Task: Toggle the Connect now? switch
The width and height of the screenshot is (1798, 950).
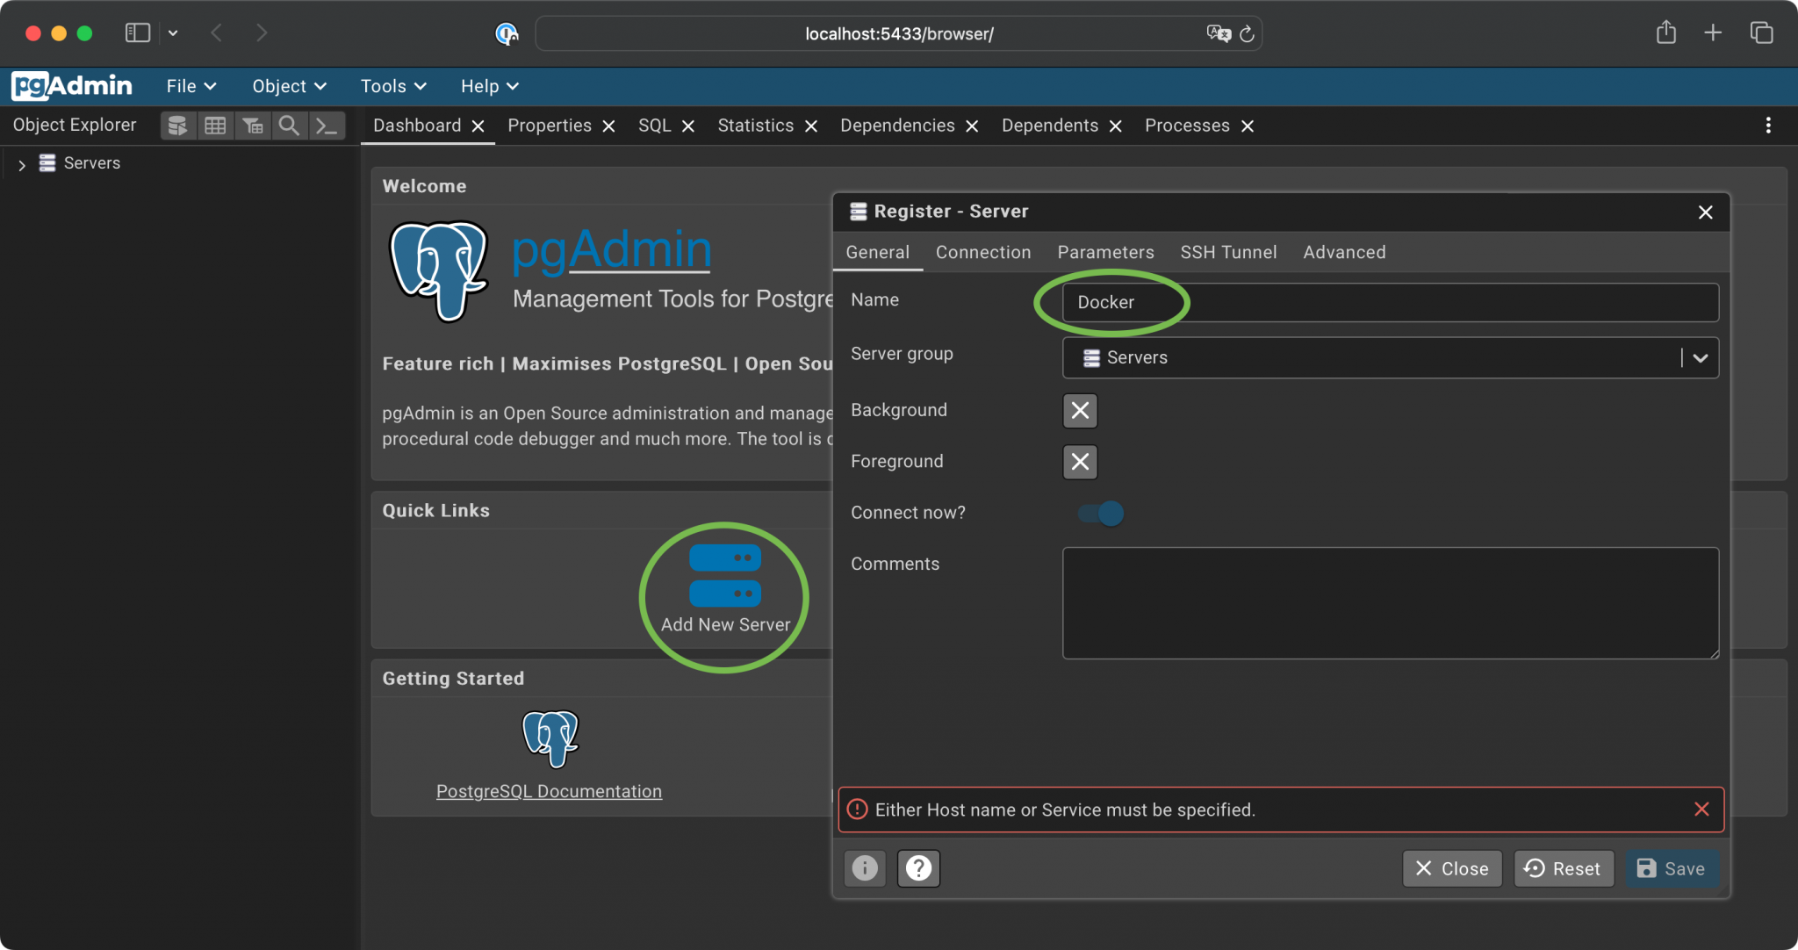Action: (1101, 513)
